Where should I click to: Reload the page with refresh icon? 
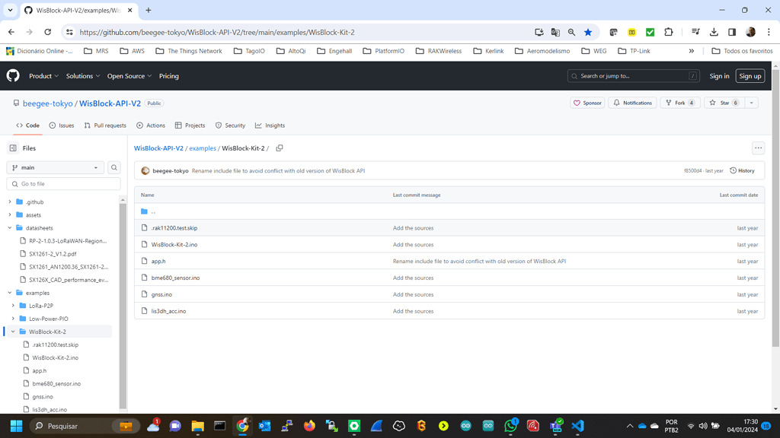coord(47,33)
